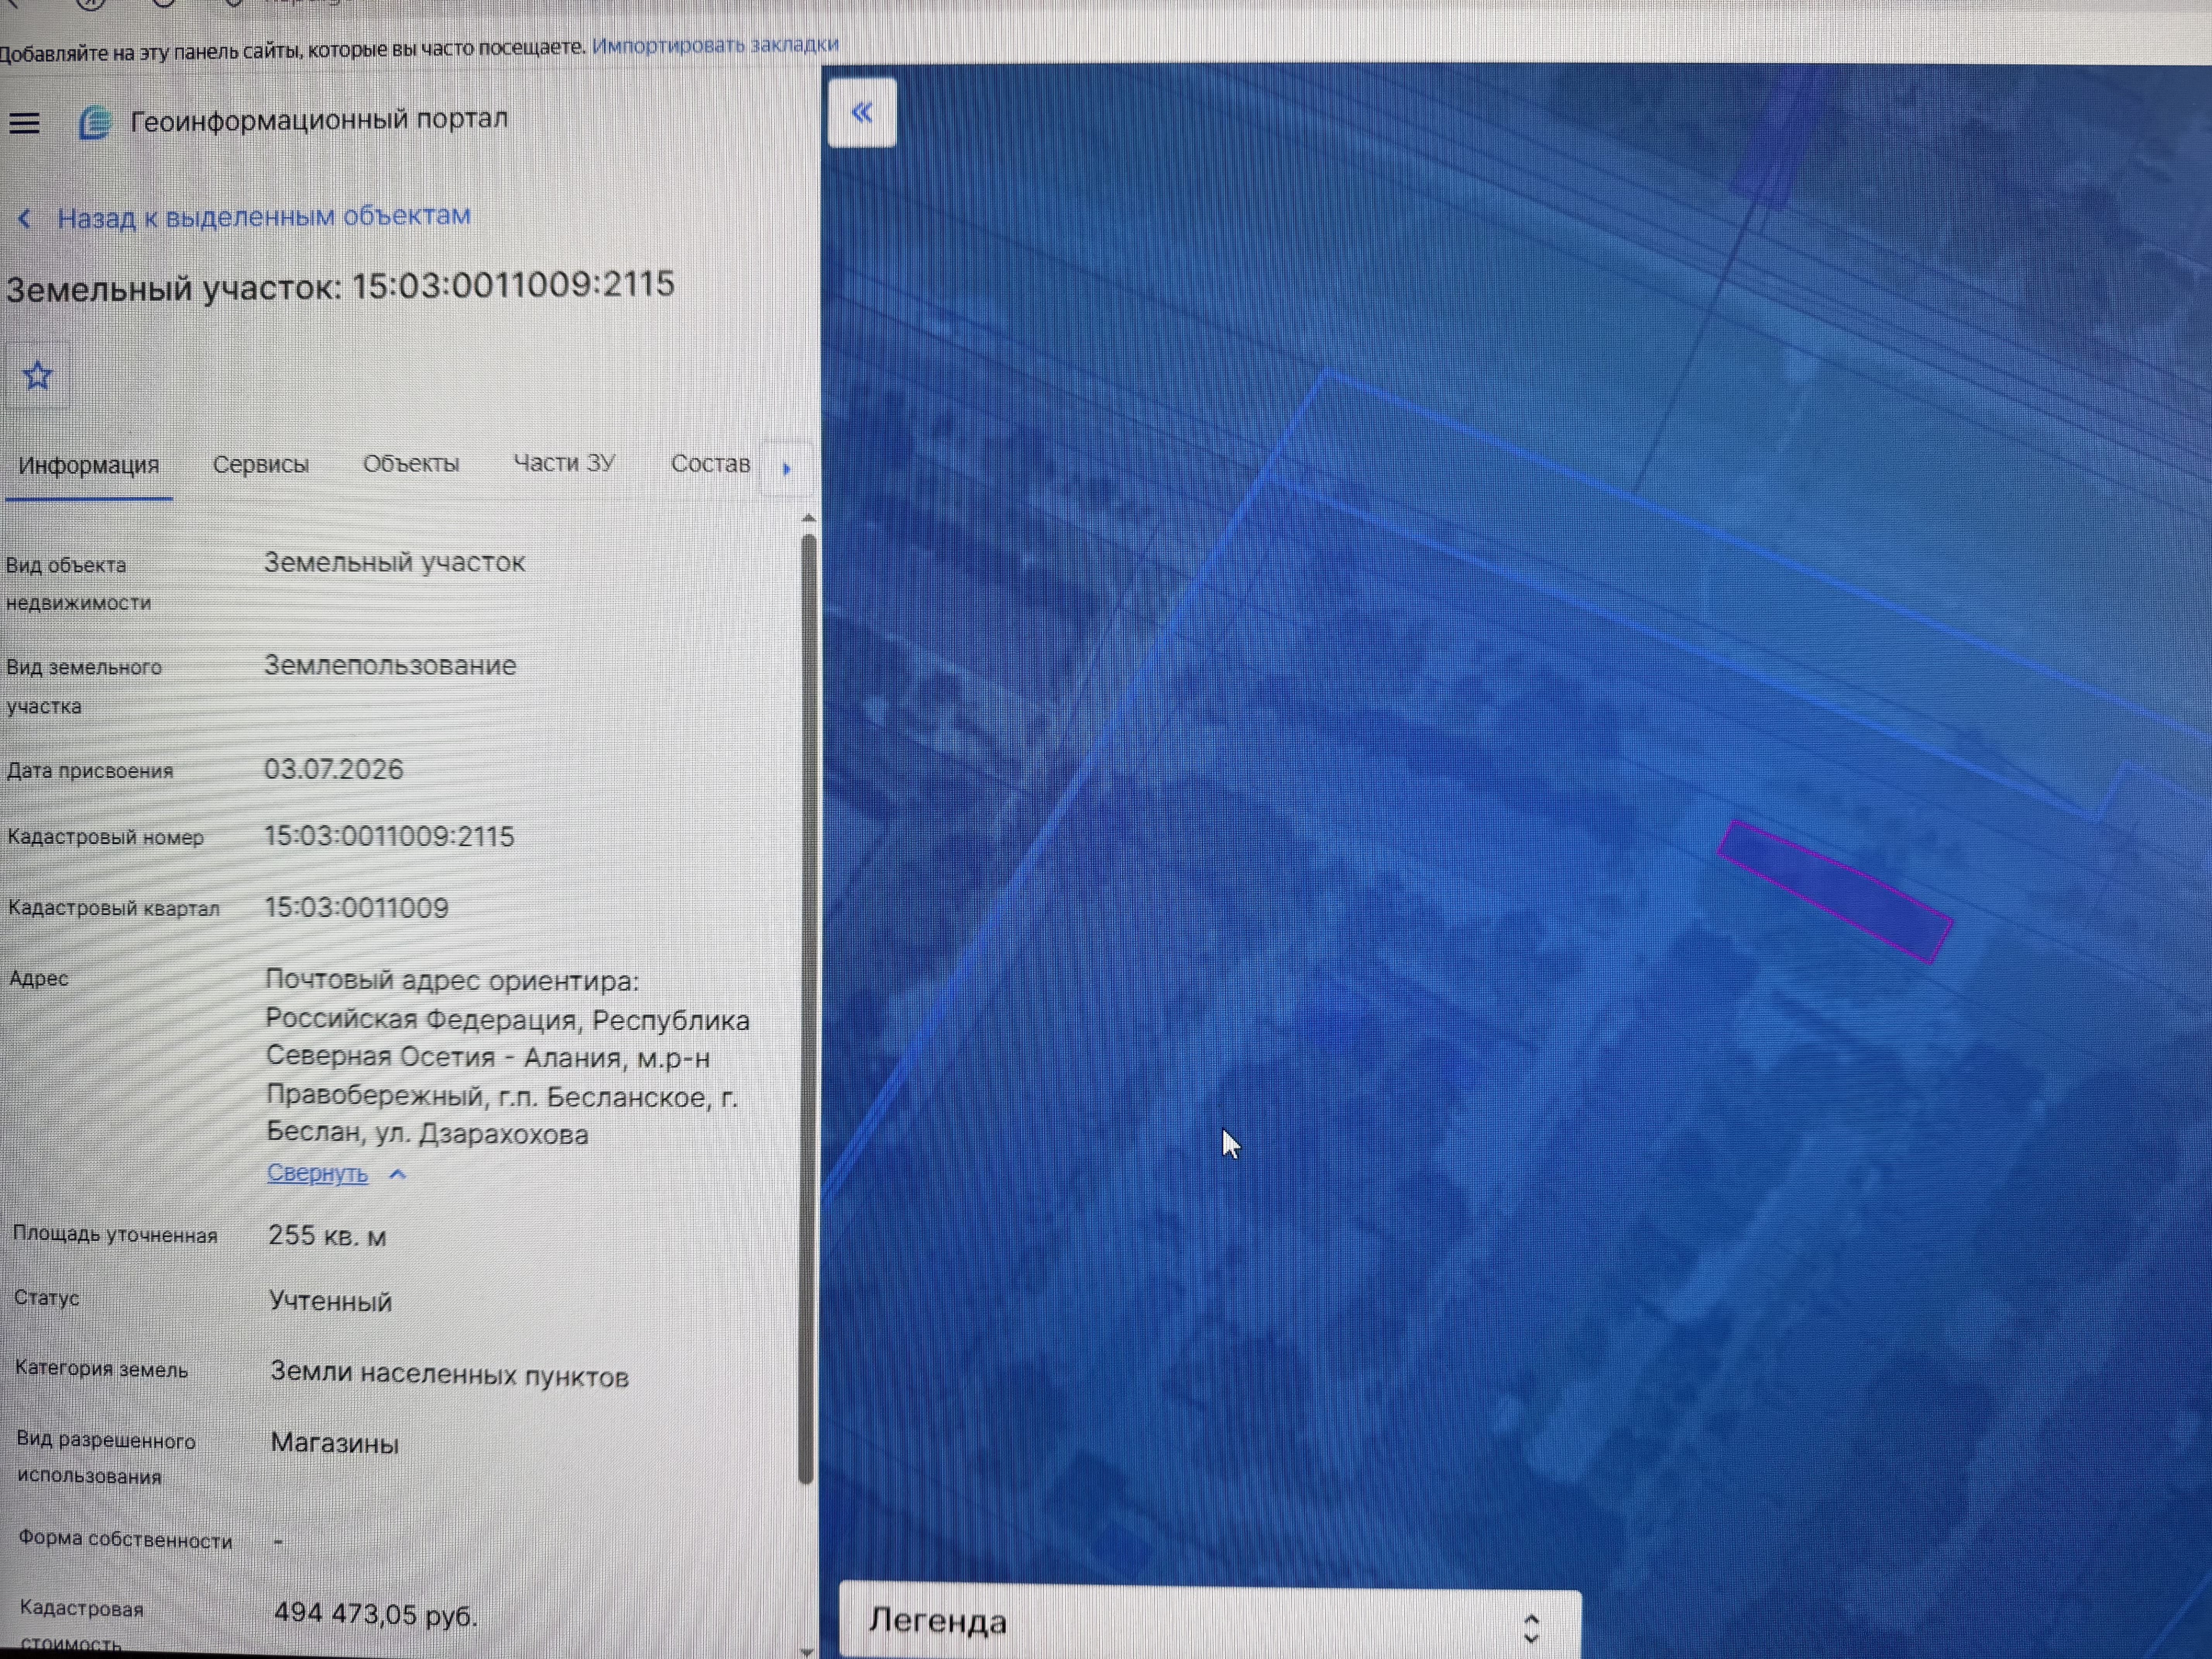
Task: Click the Площадь уточненная label
Action: tap(115, 1234)
